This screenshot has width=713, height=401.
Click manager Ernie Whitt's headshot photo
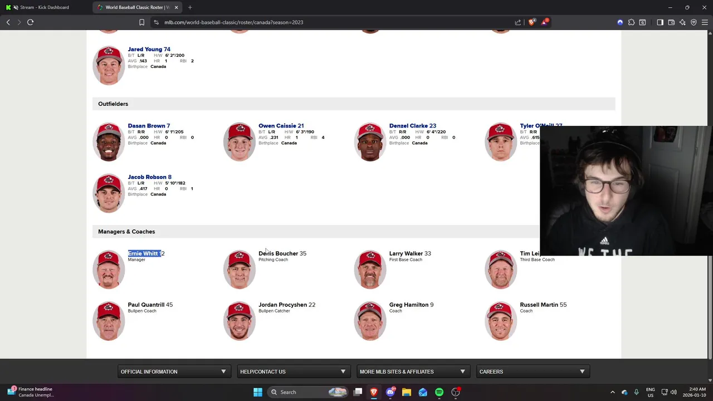109,270
